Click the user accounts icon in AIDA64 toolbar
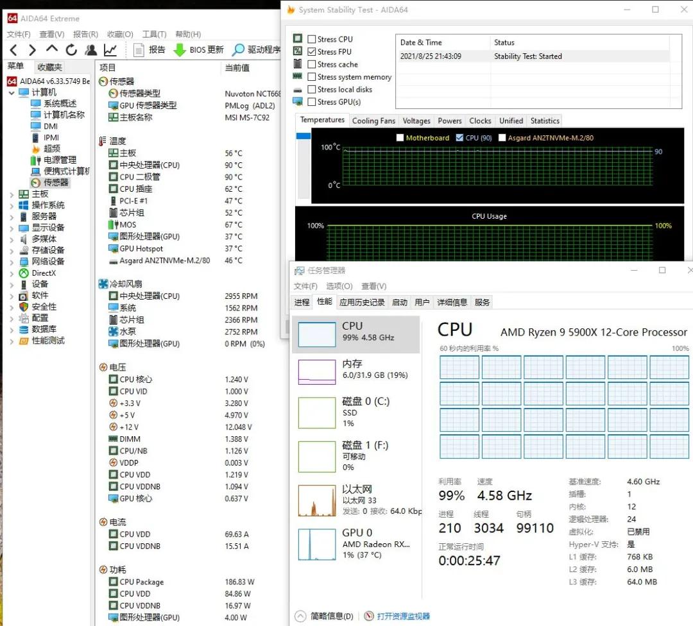The image size is (693, 626). [90, 49]
